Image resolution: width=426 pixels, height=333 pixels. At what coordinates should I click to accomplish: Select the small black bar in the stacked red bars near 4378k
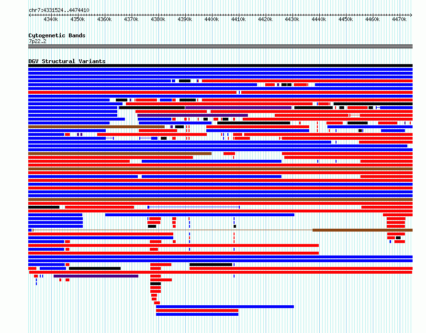(156, 284)
